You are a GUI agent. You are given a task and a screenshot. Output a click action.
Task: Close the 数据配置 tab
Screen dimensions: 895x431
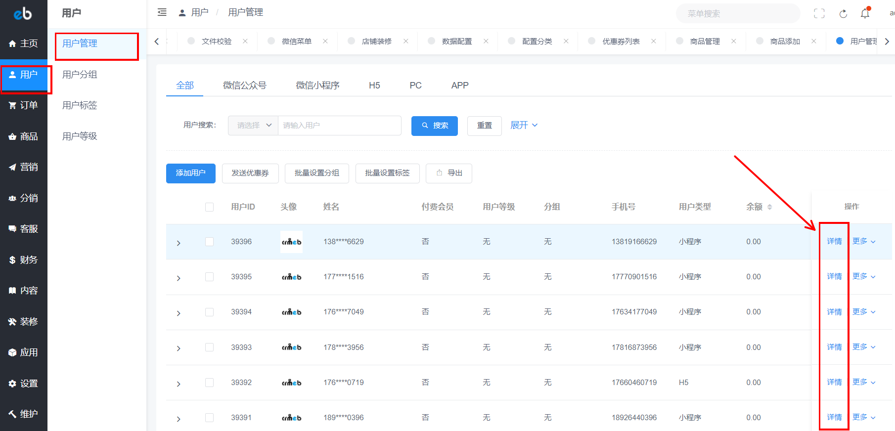point(486,41)
